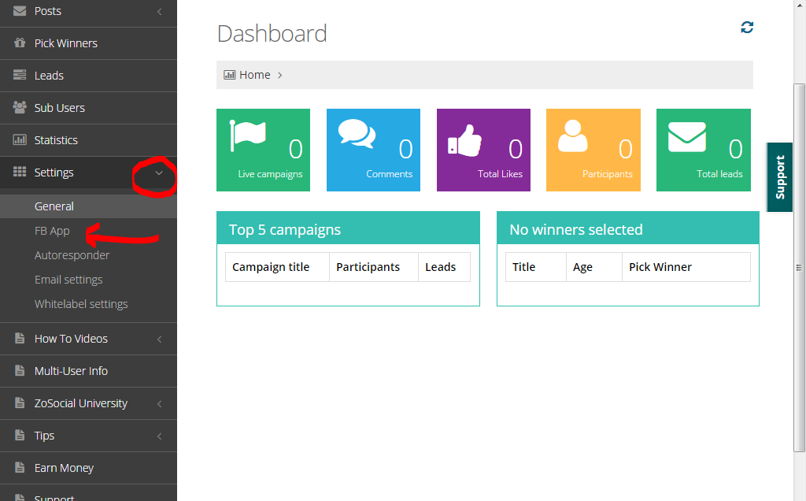Click the flag icon on Live campaigns tile

[x=247, y=135]
